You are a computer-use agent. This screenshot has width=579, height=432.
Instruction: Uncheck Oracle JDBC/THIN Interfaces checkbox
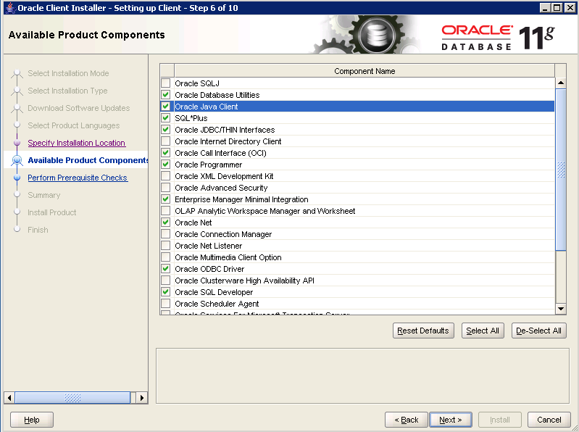pos(166,130)
